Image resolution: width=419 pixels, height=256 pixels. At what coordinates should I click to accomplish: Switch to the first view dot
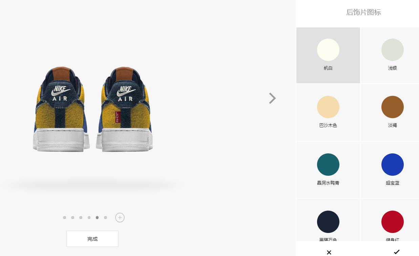pos(64,217)
